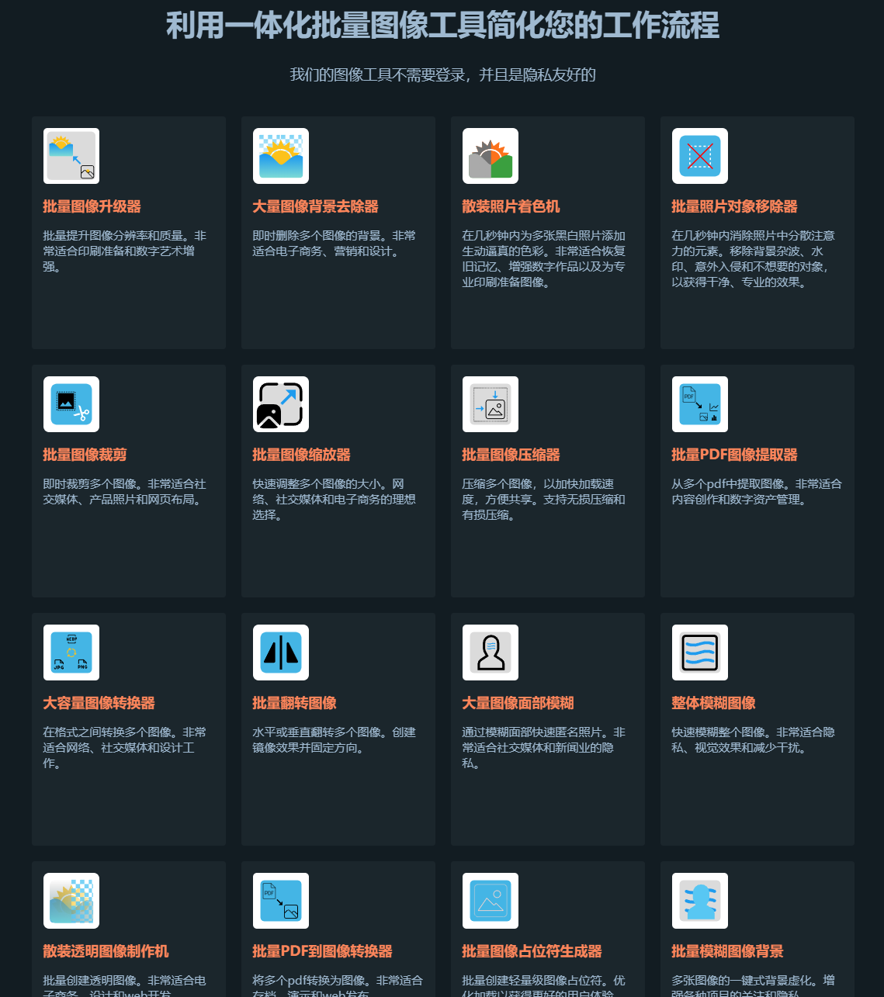Click the 大量图像背景去除器 sun icon

coord(281,156)
